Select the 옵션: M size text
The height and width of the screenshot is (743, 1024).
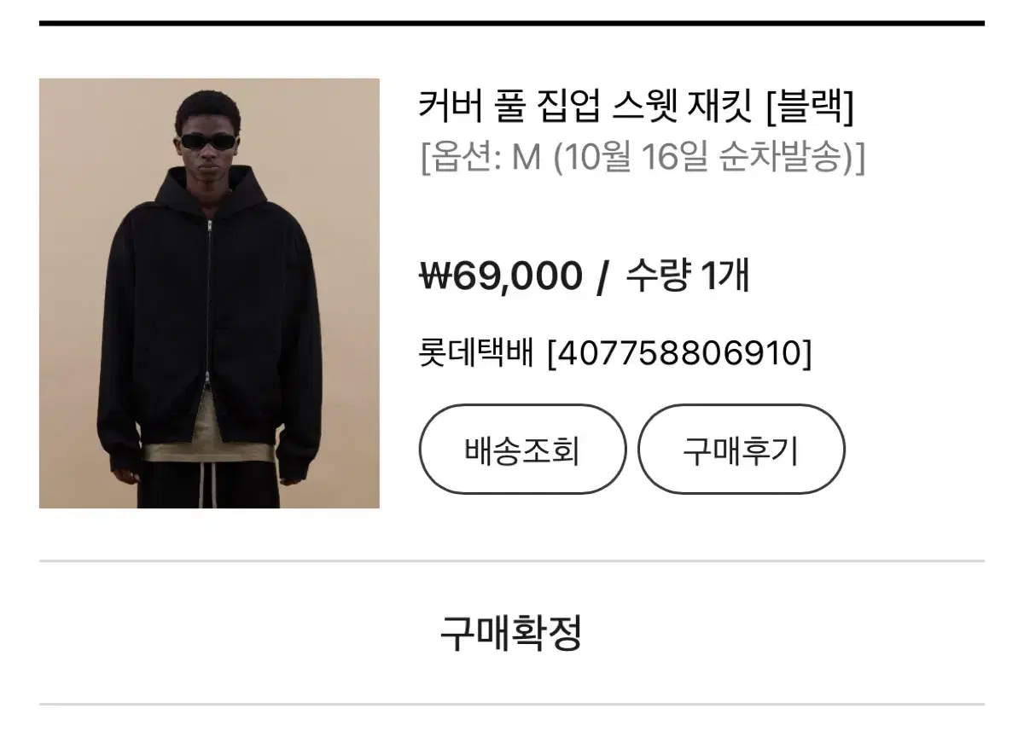(482, 159)
